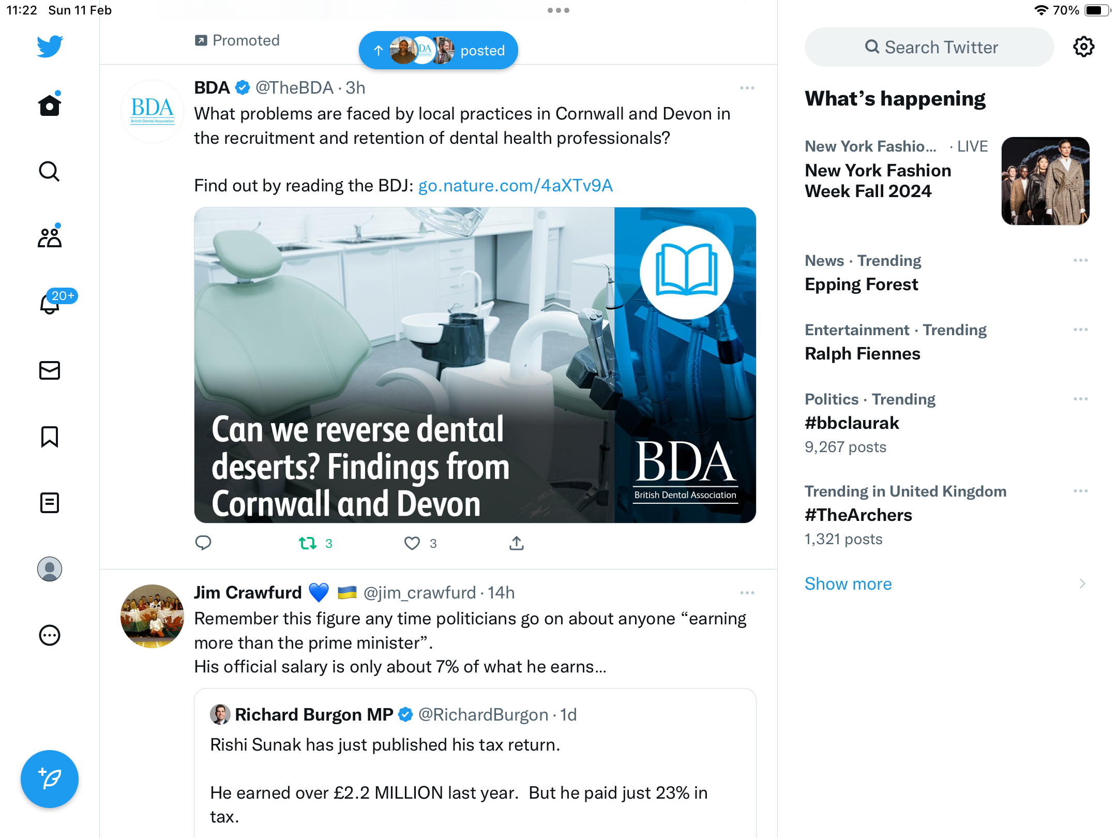Tap the battery indicator in status bar
1117x838 pixels.
(1097, 10)
